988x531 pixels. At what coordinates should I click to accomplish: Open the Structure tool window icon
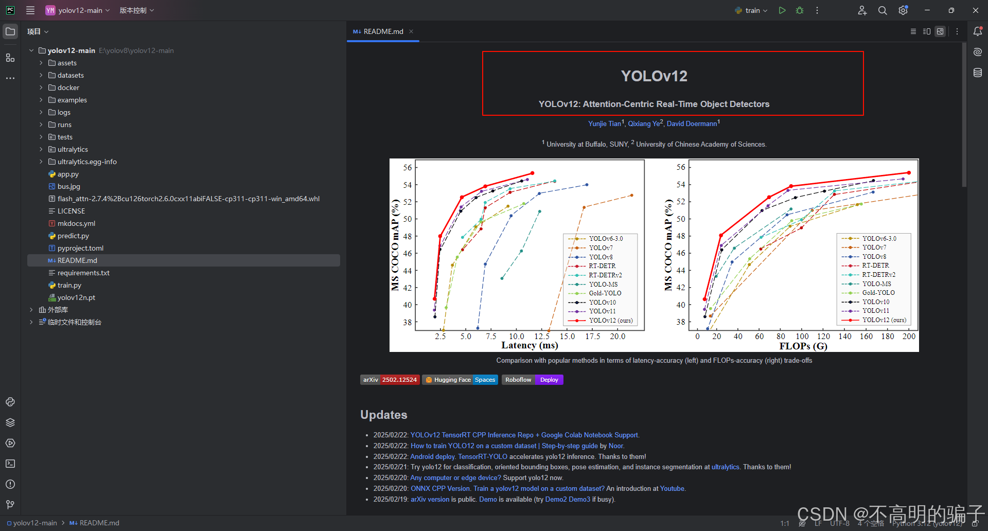10,58
